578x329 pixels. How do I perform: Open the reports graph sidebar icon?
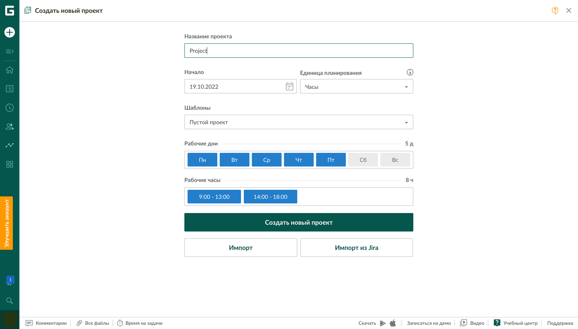(x=10, y=145)
